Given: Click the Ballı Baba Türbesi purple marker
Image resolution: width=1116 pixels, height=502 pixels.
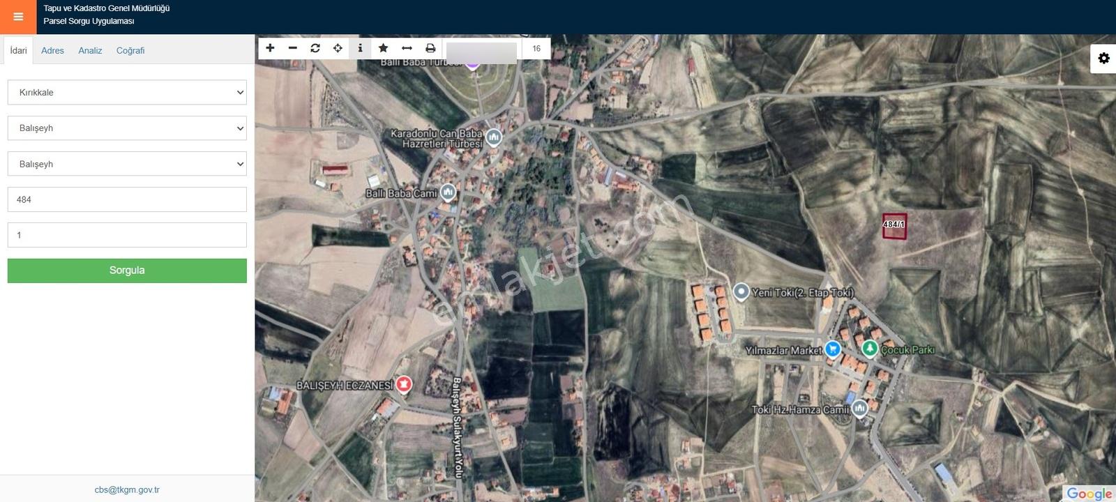Looking at the screenshot, I should 472,63.
